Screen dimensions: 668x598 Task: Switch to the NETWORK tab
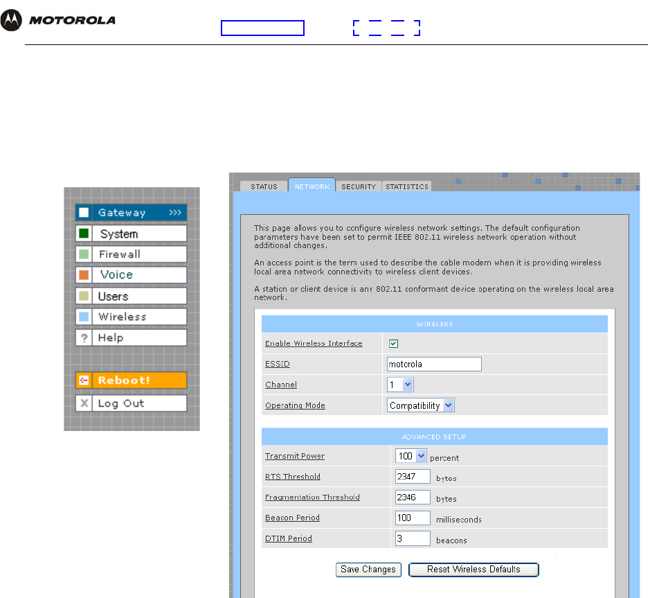312,186
